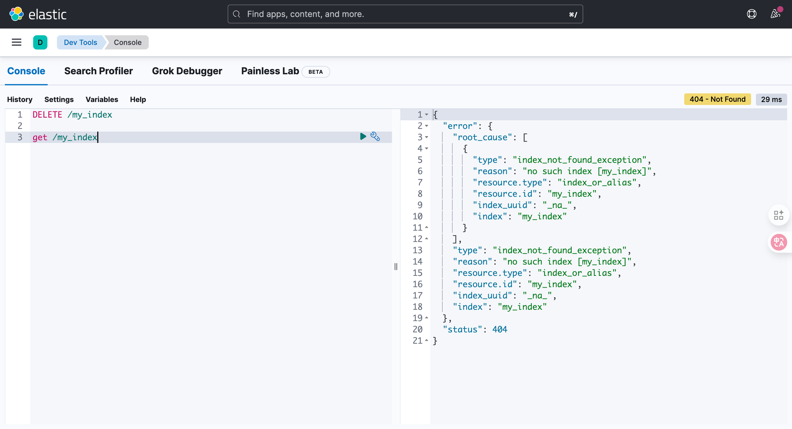
Task: Collapse the "root_cause" array on line 3
Action: click(427, 137)
